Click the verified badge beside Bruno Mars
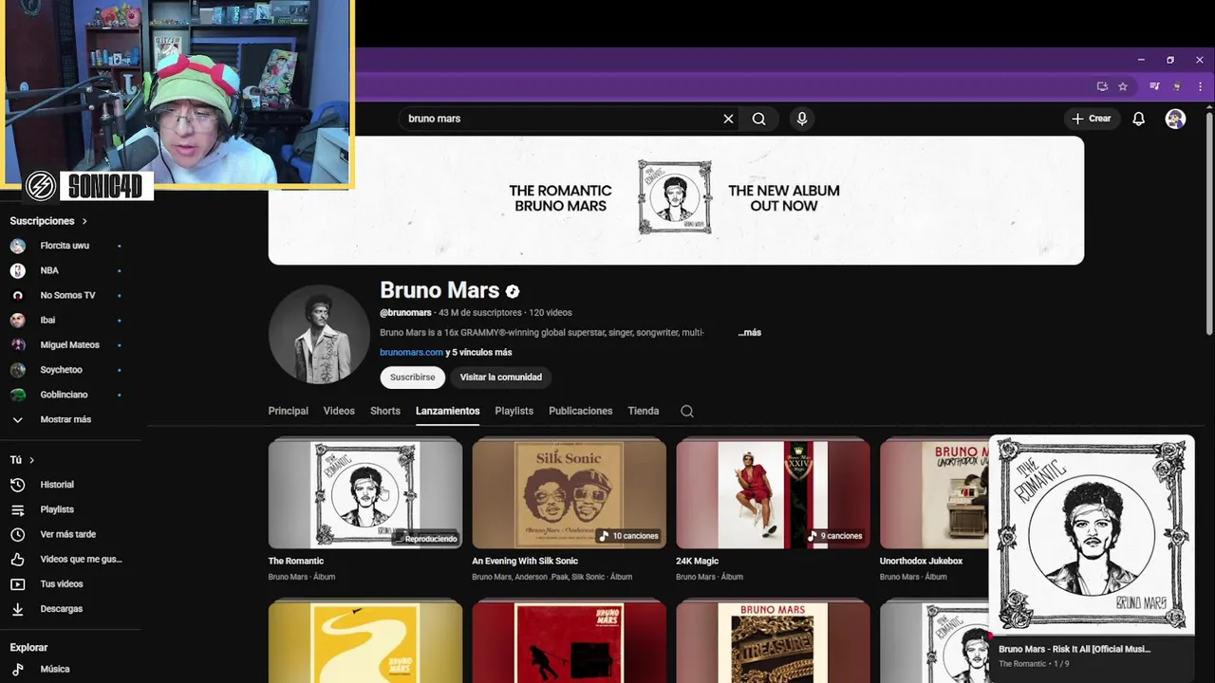The image size is (1215, 683). (x=513, y=291)
